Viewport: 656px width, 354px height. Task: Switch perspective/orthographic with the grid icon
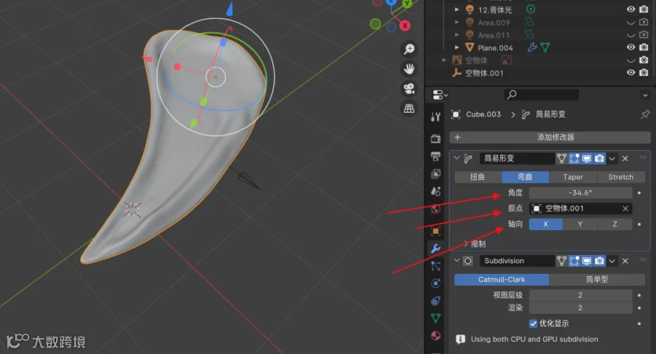click(x=409, y=109)
